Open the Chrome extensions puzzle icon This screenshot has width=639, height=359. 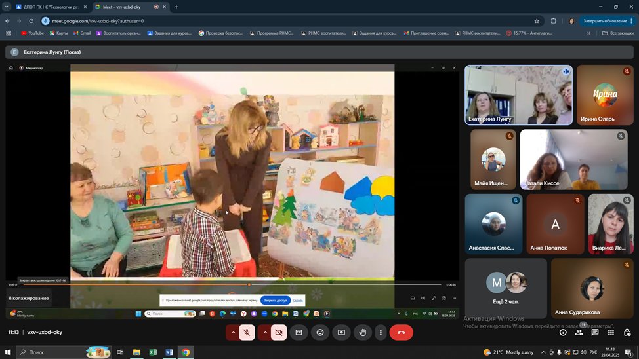coord(554,21)
